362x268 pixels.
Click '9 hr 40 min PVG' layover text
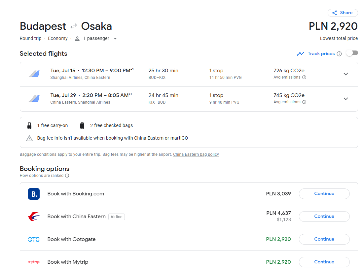tap(224, 102)
